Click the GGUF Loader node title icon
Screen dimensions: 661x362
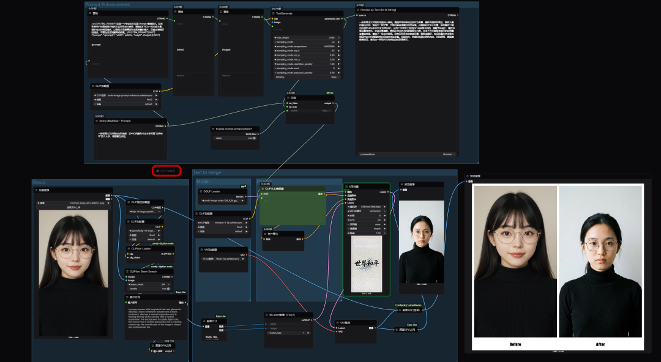click(x=201, y=191)
